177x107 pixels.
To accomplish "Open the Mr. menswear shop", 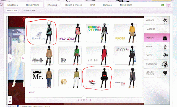I will pyautogui.click(x=42, y=78).
